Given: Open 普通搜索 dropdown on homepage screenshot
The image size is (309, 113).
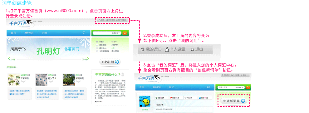Looking at the screenshot, I should (116, 33).
